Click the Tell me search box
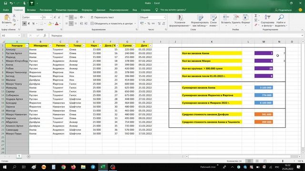The height and width of the screenshot is (171, 305). pos(173,10)
